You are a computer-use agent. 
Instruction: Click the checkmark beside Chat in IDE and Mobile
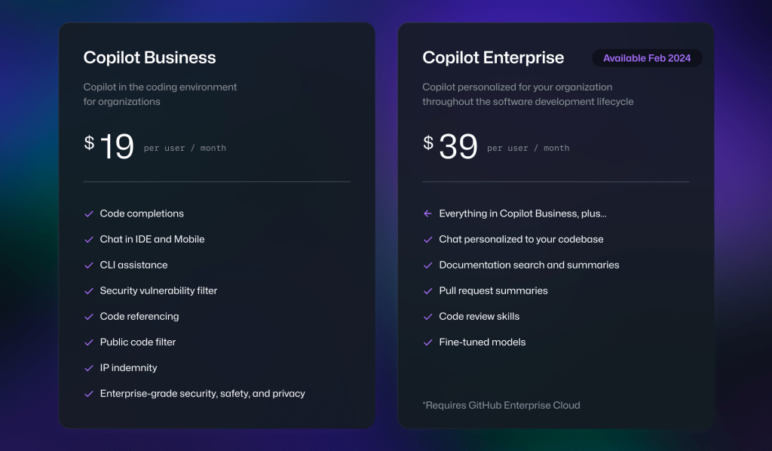pos(88,239)
